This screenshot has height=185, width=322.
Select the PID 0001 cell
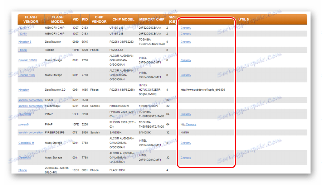tap(84, 170)
